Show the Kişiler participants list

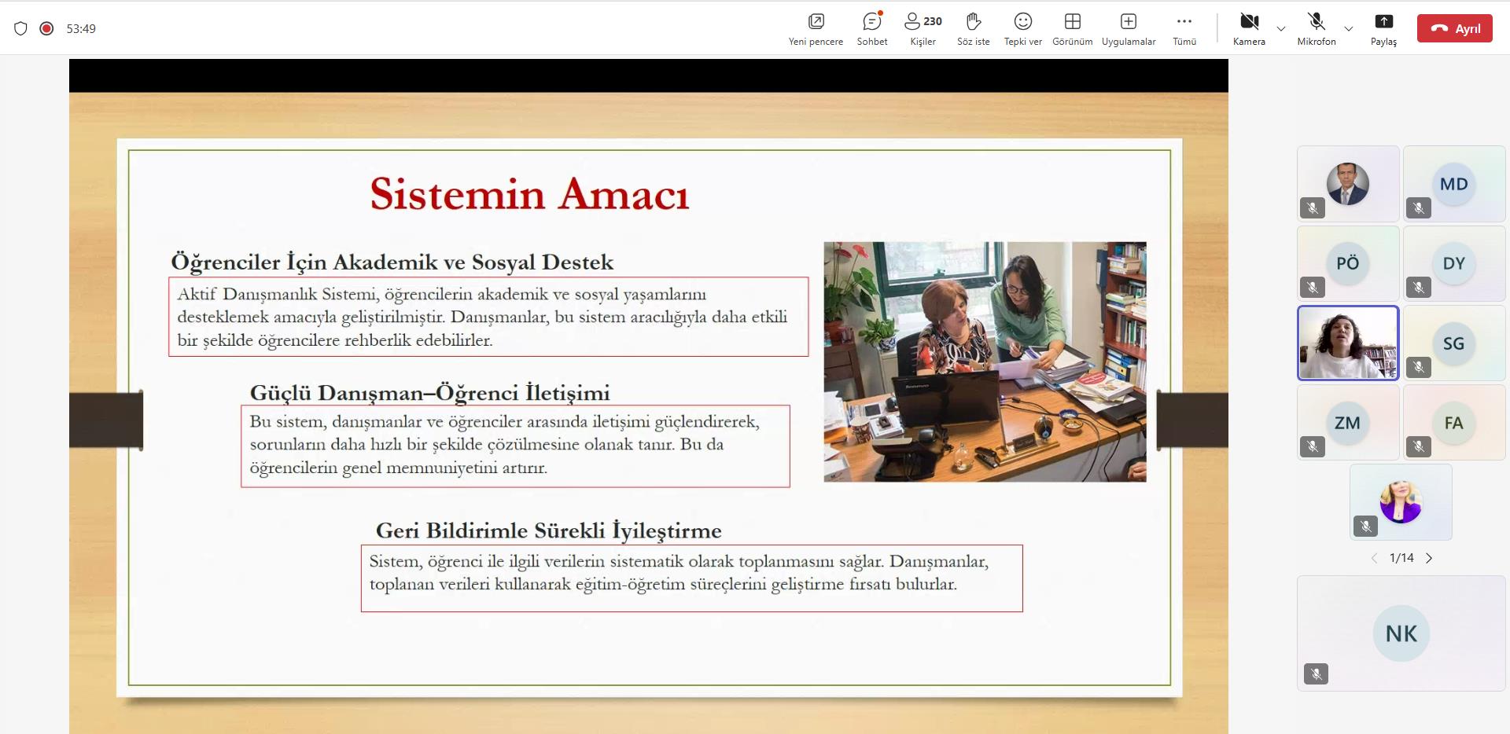(923, 28)
